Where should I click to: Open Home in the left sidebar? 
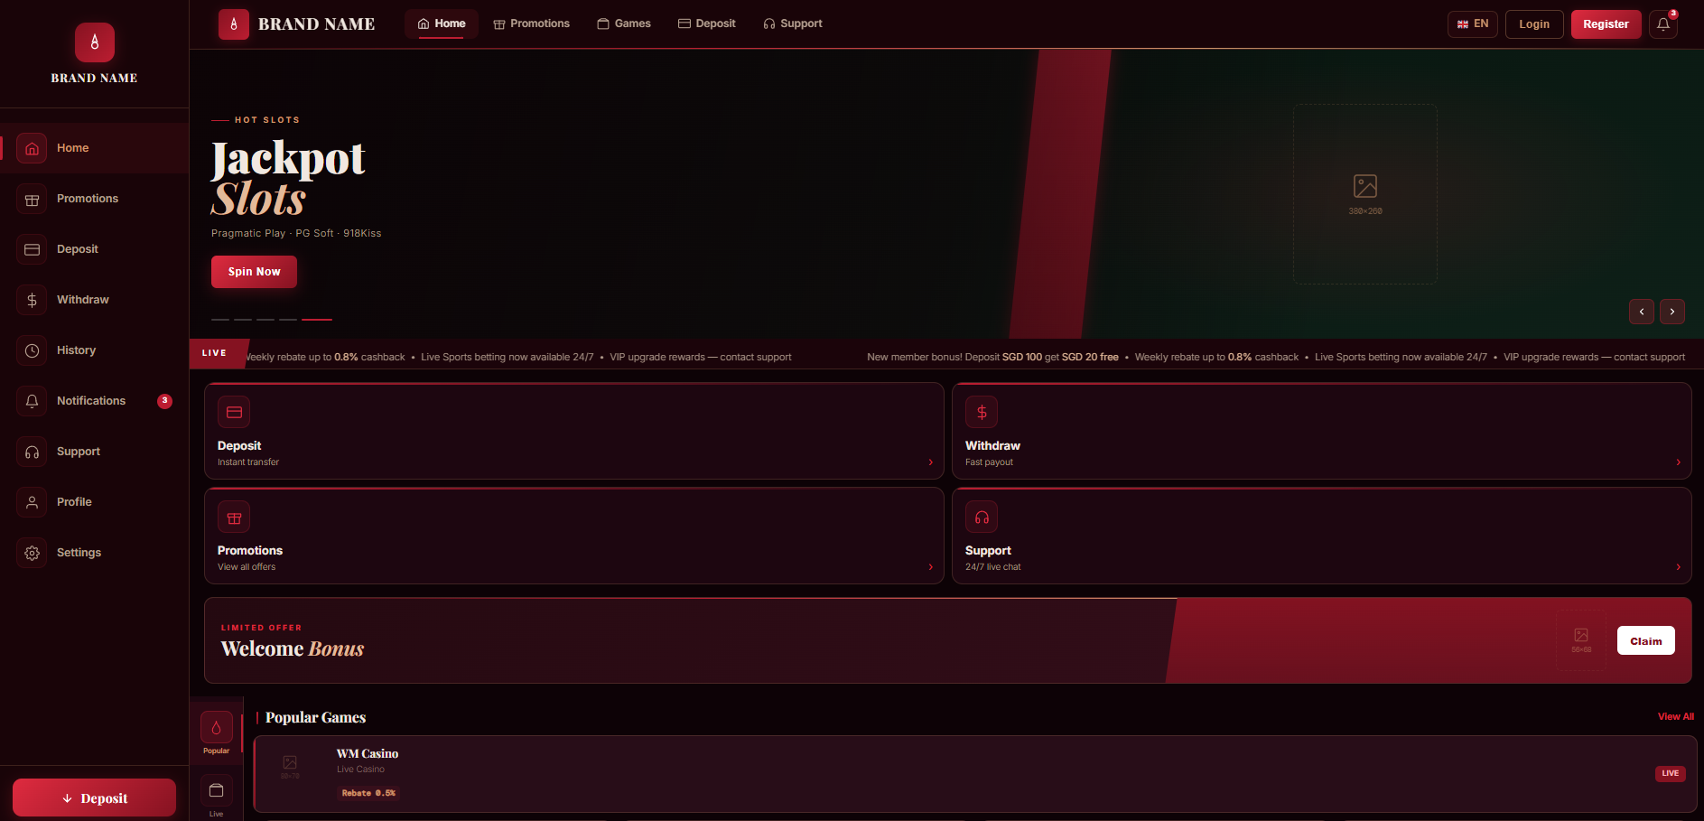(x=94, y=148)
